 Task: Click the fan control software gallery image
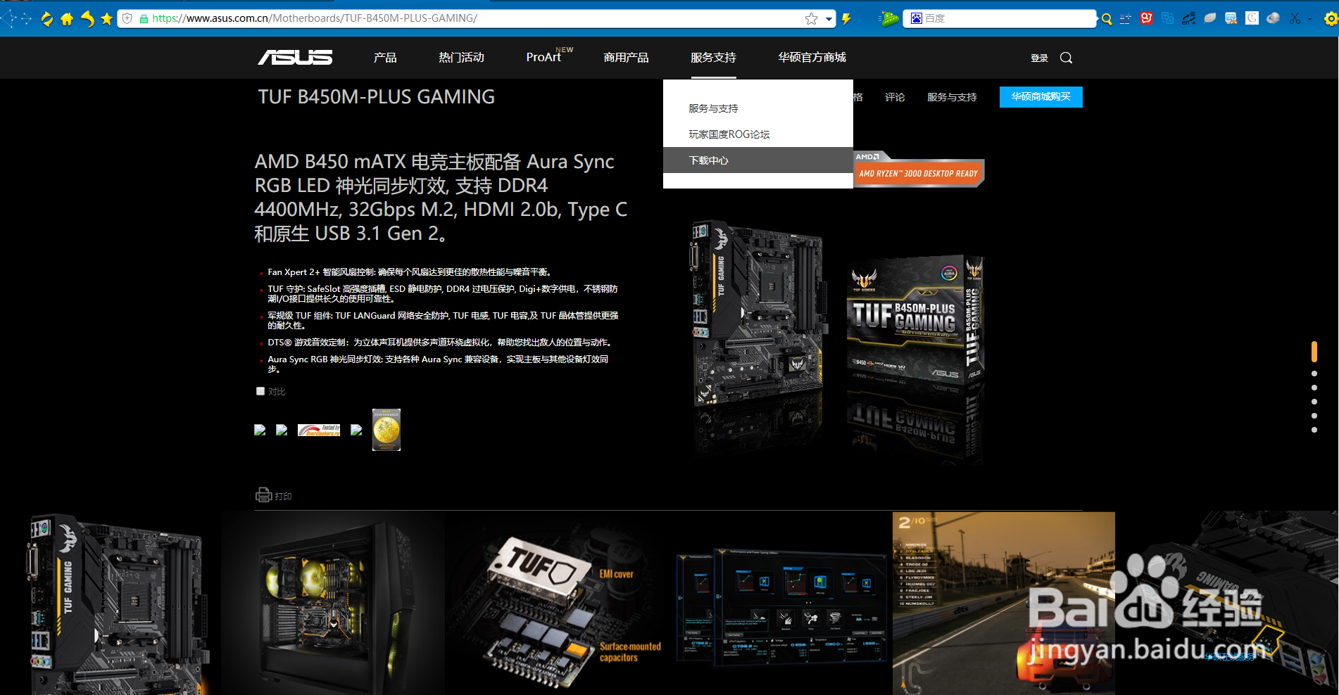780,604
